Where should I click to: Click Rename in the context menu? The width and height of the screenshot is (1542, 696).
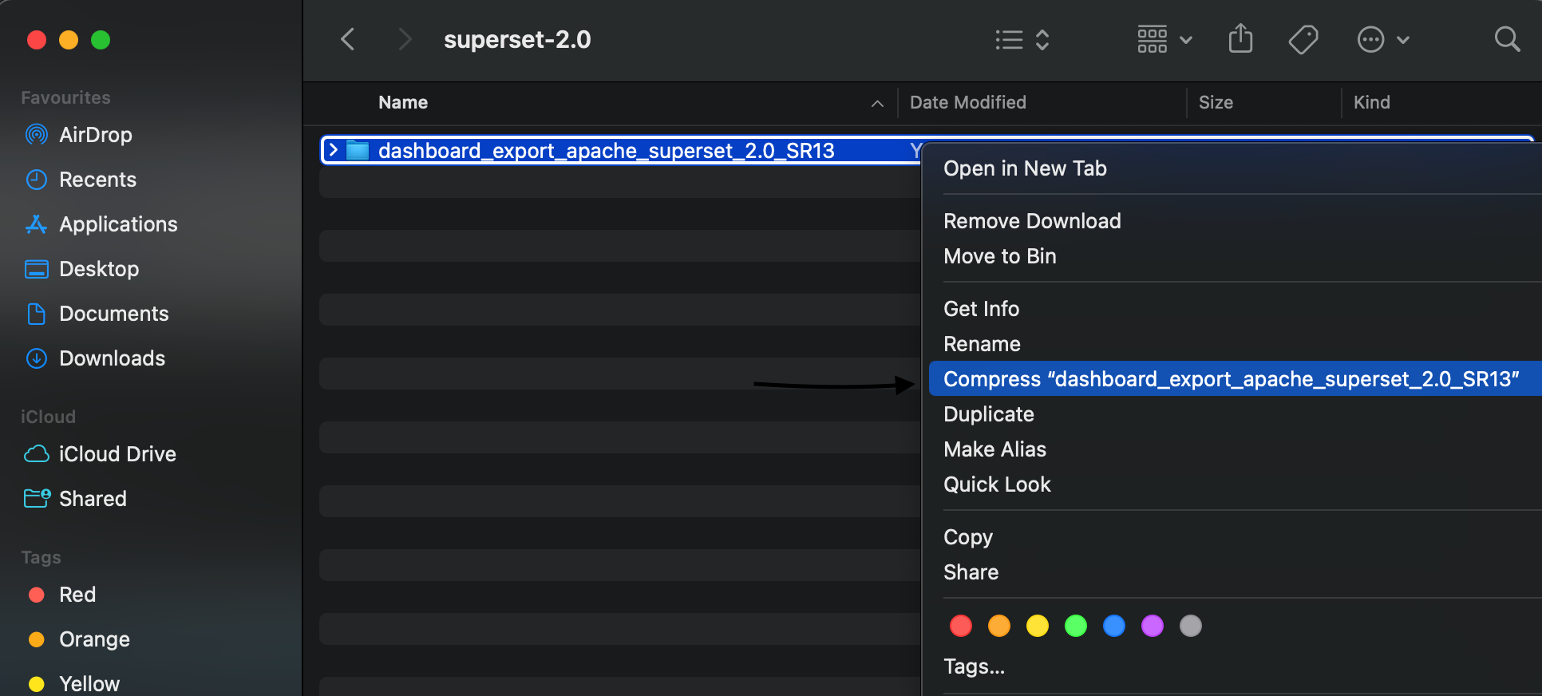click(982, 344)
